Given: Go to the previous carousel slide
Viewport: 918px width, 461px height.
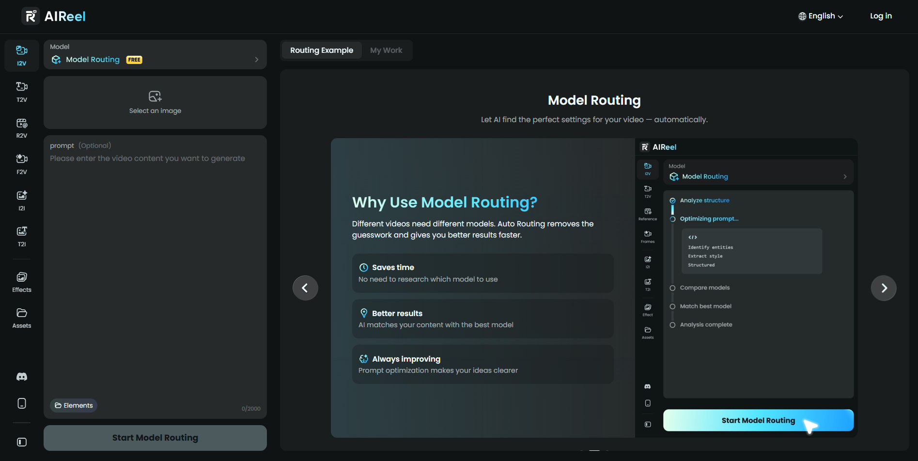Looking at the screenshot, I should pyautogui.click(x=305, y=288).
